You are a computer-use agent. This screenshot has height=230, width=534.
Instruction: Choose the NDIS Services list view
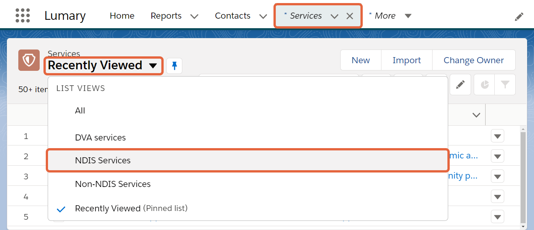coord(248,160)
